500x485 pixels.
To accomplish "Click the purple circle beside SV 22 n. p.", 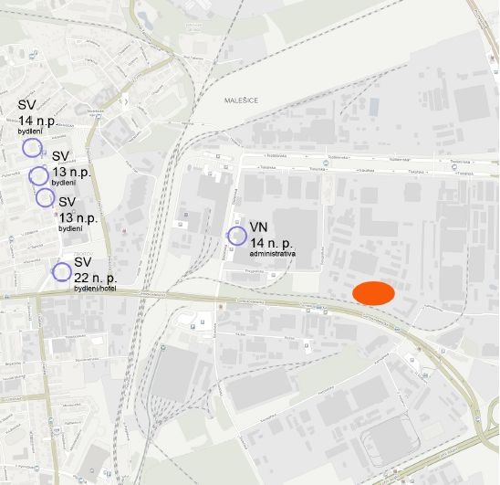I will (62, 271).
